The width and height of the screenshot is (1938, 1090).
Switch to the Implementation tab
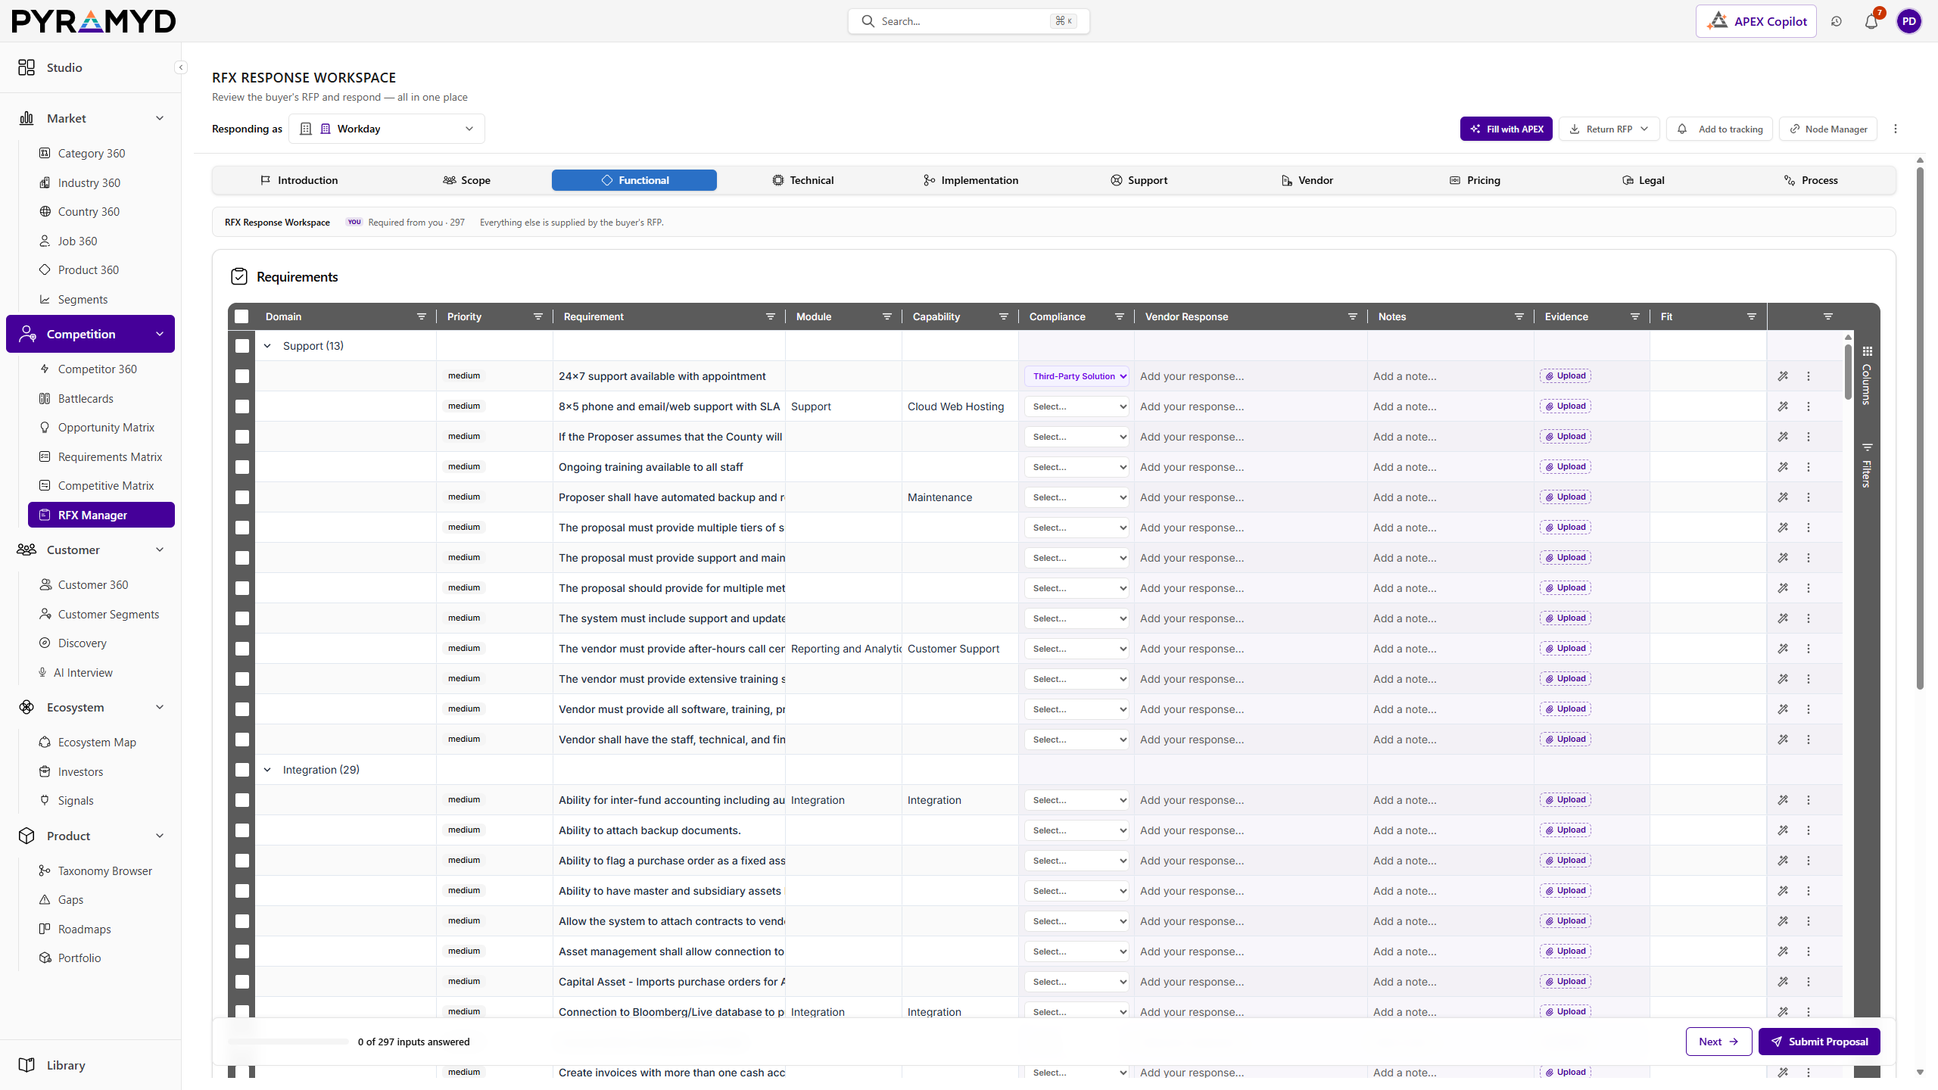pos(971,180)
